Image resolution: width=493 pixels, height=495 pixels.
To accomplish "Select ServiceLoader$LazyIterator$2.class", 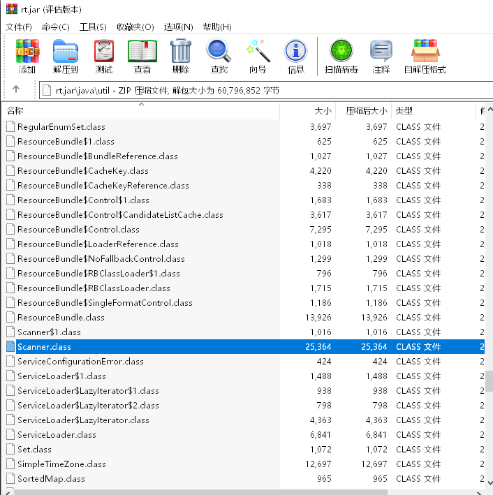I will [x=88, y=406].
